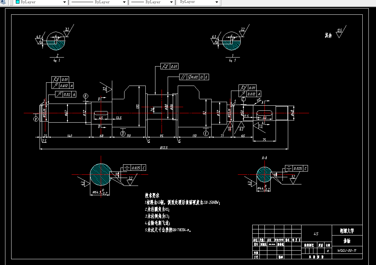The height and width of the screenshot is (265, 376).
Task: Select the 工艺 cell in title block
Action: (x=256, y=257)
